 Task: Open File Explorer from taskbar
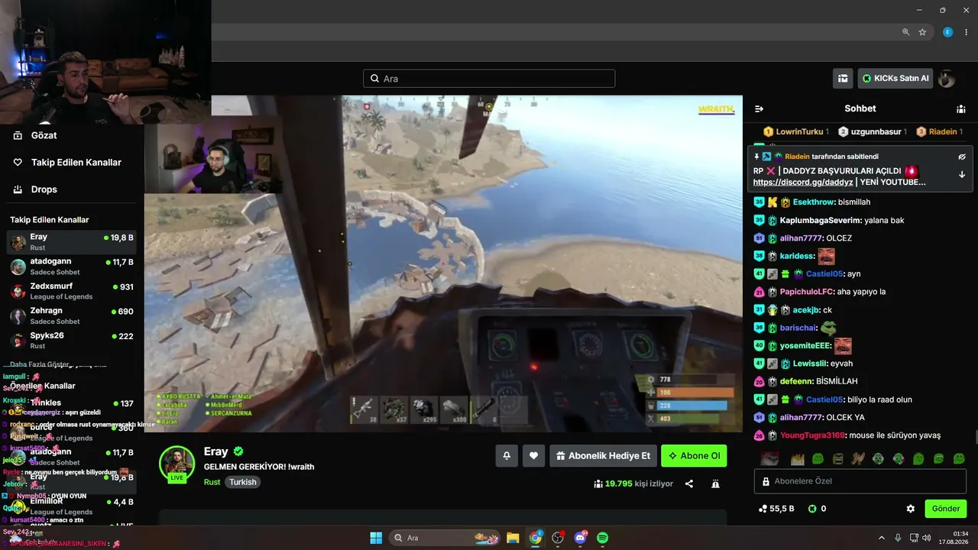pyautogui.click(x=513, y=538)
